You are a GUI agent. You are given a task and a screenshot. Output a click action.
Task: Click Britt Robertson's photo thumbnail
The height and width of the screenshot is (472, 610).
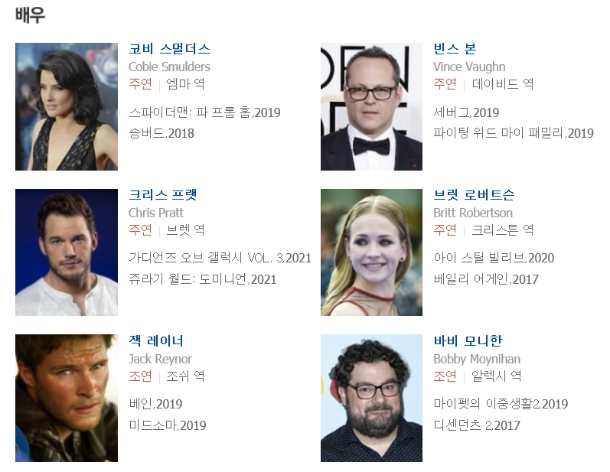pos(371,252)
